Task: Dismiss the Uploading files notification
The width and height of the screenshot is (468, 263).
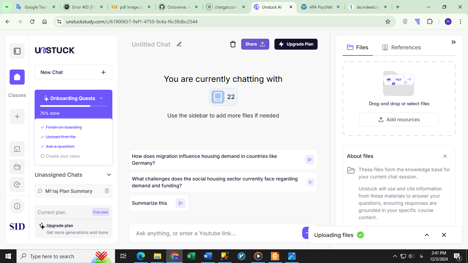Action: pyautogui.click(x=444, y=235)
